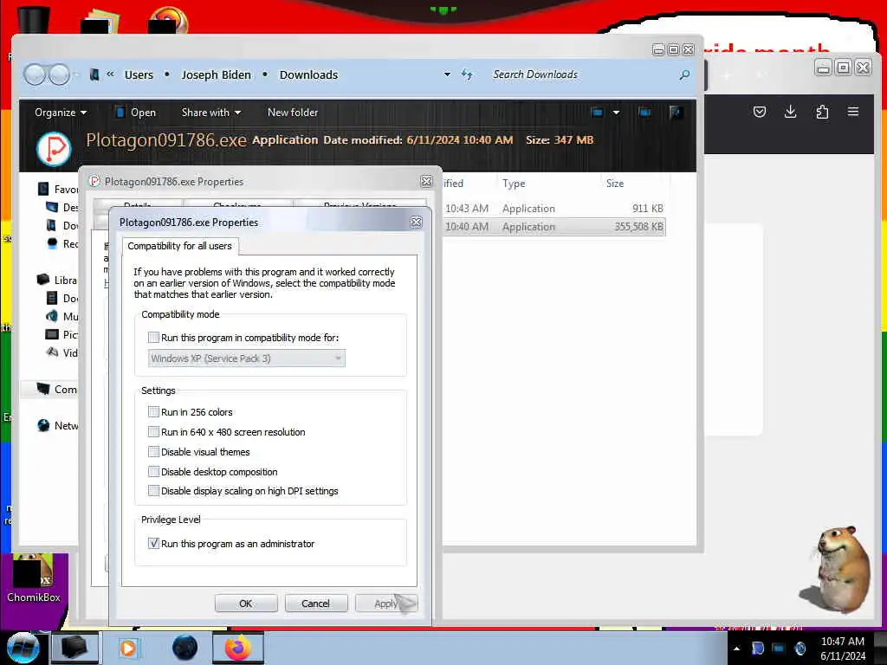Show hidden system tray icons

click(x=736, y=649)
